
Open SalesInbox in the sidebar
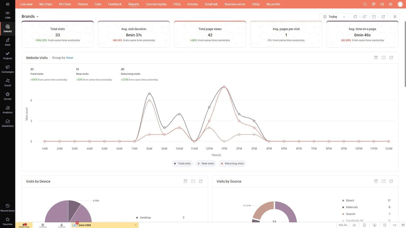tap(8, 123)
